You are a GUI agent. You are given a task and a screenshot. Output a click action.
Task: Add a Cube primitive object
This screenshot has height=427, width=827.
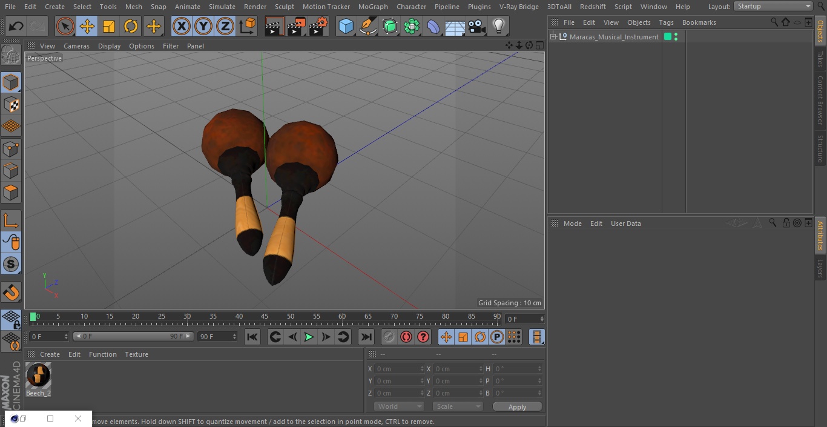tap(346, 26)
